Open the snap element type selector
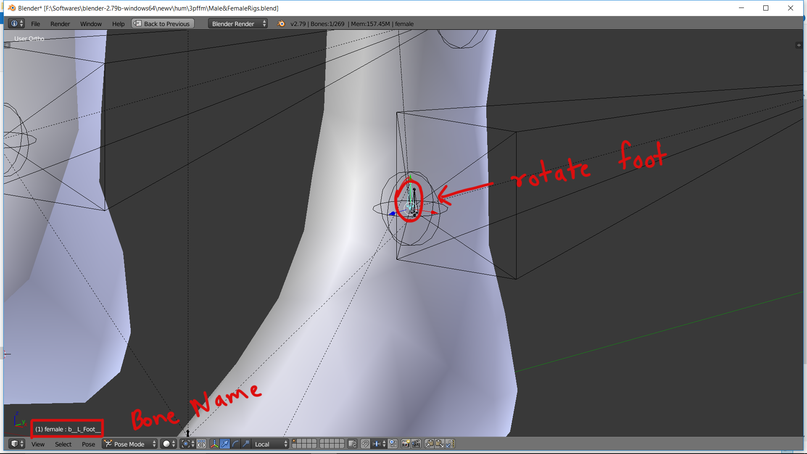807x454 pixels. [x=379, y=444]
